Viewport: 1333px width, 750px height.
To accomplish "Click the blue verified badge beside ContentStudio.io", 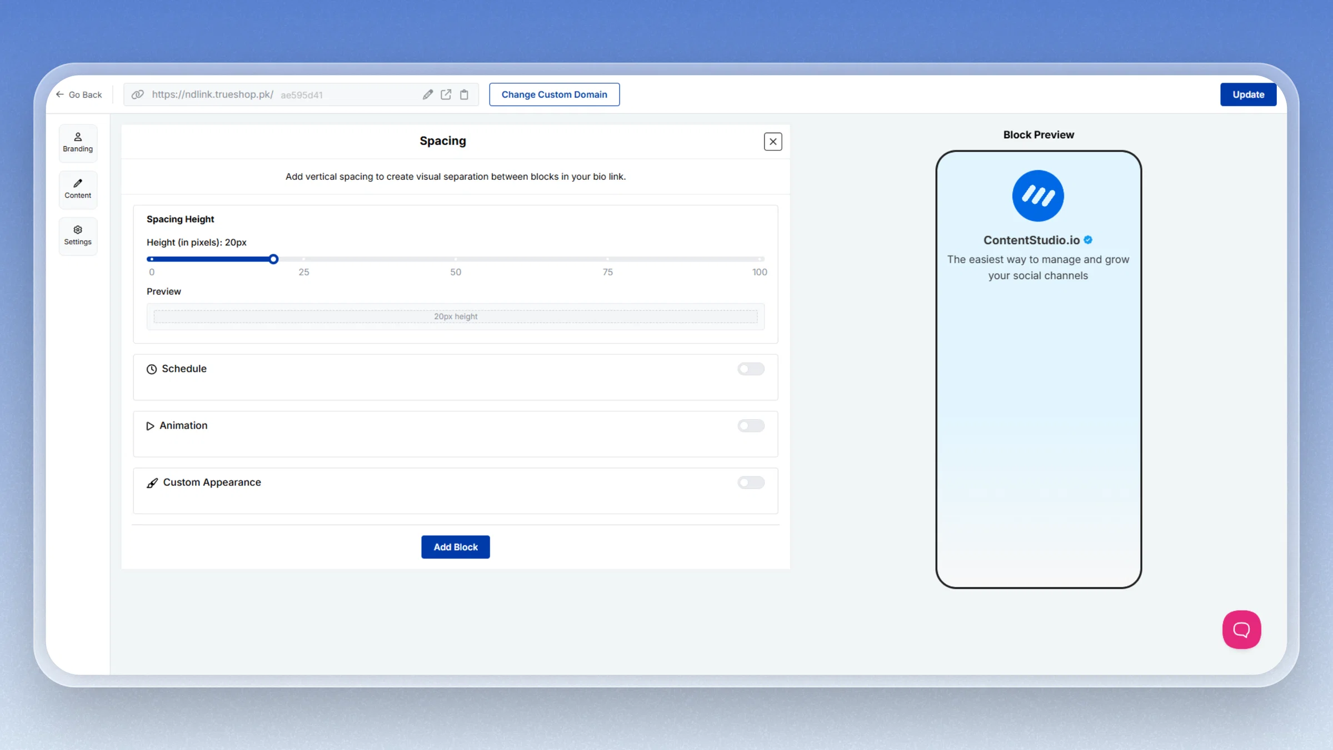I will [1088, 240].
